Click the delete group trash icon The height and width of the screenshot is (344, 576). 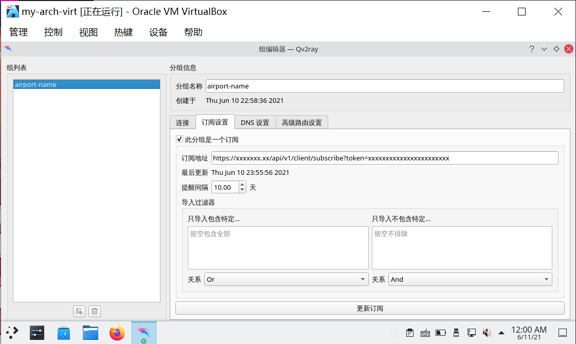(x=95, y=311)
